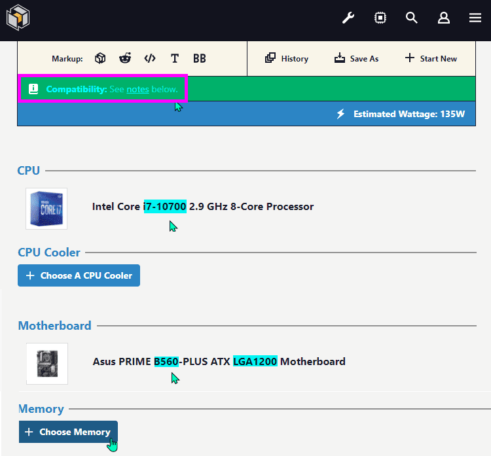The image size is (491, 456).
Task: Open Intel Core i7 CPU thumbnail
Action: tap(46, 209)
